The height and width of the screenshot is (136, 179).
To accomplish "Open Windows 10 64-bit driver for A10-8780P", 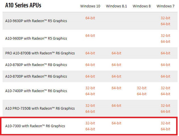I will [90, 65].
